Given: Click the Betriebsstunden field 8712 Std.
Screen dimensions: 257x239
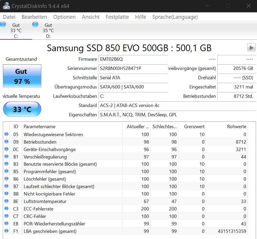Looking at the screenshot, I should tap(236, 96).
